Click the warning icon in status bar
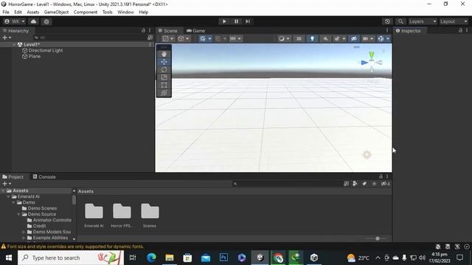Image resolution: width=472 pixels, height=265 pixels. pyautogui.click(x=4, y=247)
